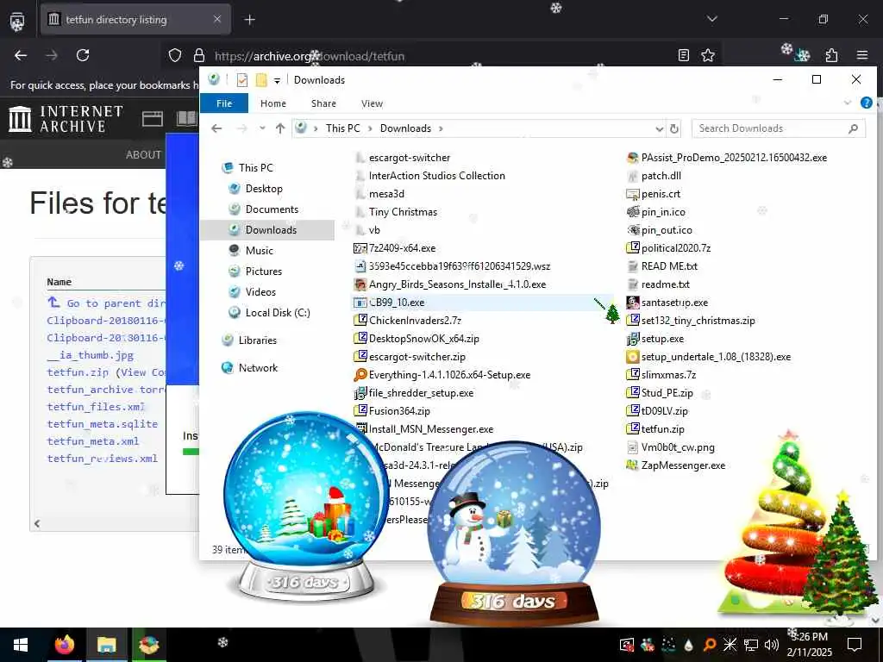
Task: Open the File ribbon menu
Action: point(224,103)
